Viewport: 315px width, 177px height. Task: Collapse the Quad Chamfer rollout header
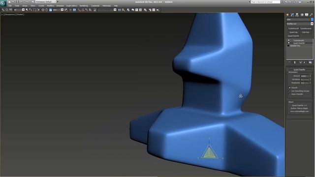[299, 70]
